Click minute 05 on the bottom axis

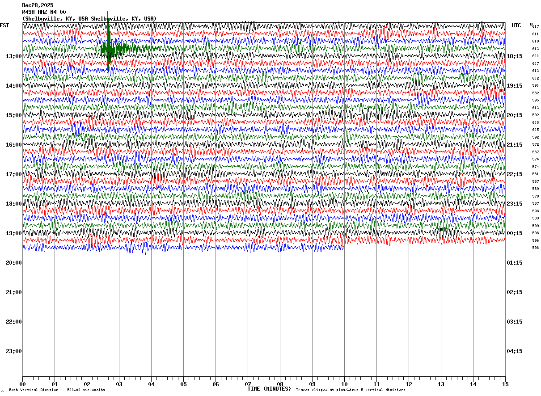[x=183, y=384]
